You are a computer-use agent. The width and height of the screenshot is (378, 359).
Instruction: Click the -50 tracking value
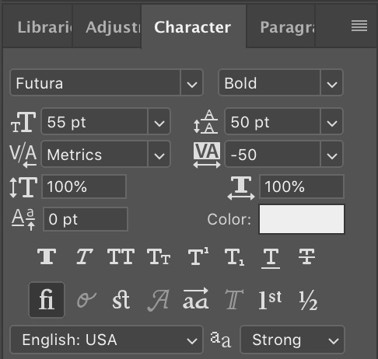[x=273, y=155]
